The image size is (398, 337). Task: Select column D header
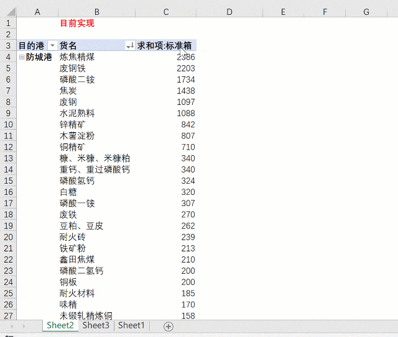(229, 12)
